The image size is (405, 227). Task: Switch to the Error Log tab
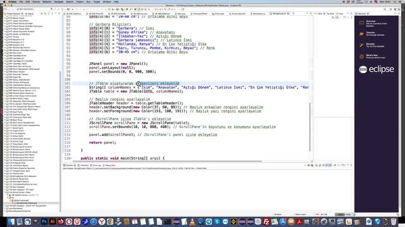[x=96, y=165]
